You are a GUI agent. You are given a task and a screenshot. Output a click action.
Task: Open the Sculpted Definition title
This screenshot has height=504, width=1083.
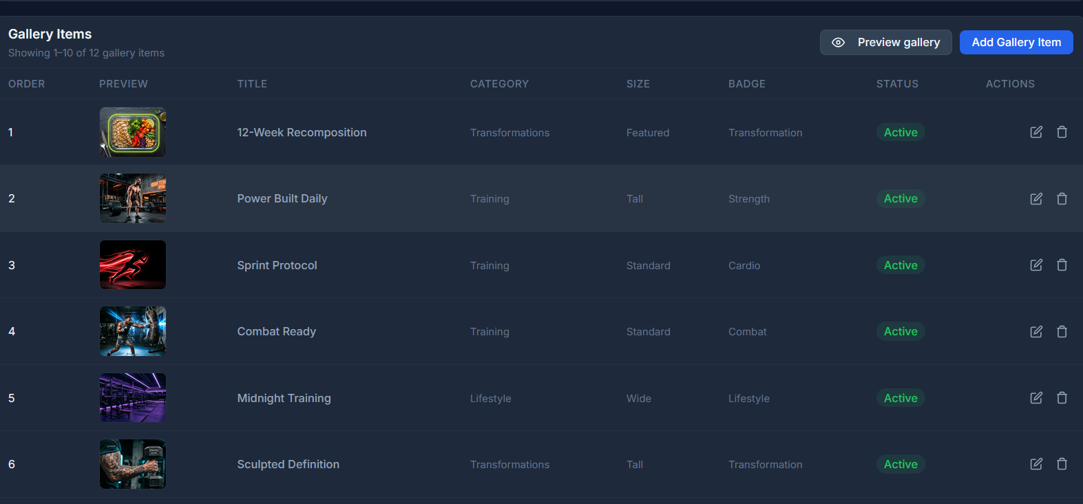click(288, 464)
